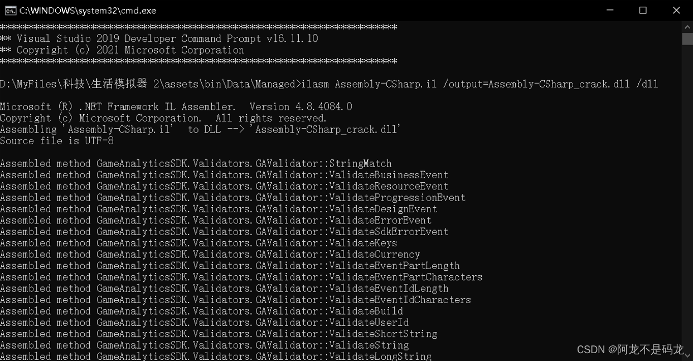Click the Assembling to DLL output line

pyautogui.click(x=200, y=130)
